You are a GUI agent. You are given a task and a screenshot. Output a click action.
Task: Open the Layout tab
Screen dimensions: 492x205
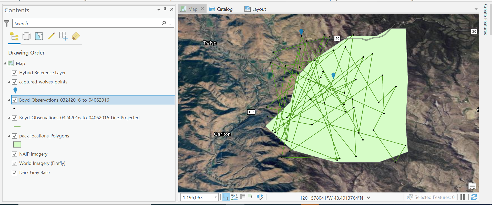255,9
